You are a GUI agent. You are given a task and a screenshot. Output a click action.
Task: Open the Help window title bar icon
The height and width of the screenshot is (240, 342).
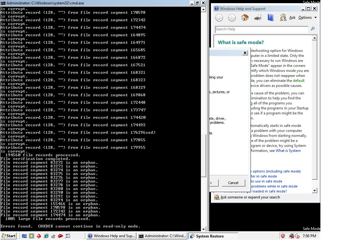216,8
